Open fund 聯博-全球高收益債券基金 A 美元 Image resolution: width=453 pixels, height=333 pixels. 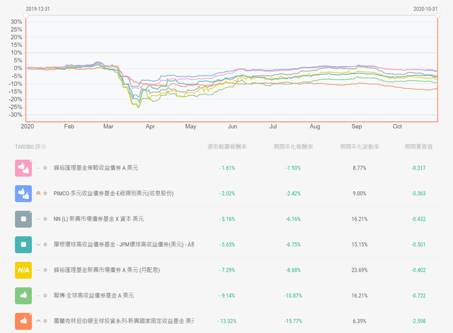94,296
